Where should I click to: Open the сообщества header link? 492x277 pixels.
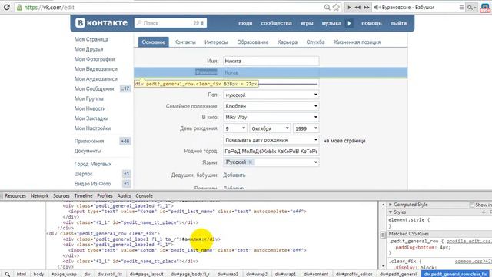pos(276,23)
